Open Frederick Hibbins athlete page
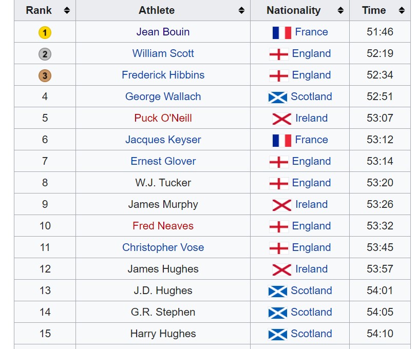 click(163, 75)
